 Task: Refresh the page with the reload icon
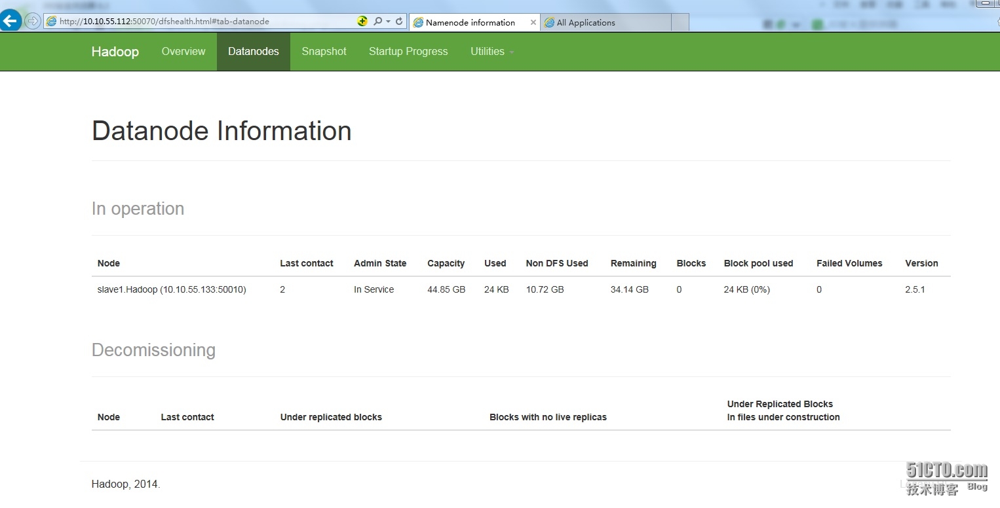pyautogui.click(x=399, y=21)
